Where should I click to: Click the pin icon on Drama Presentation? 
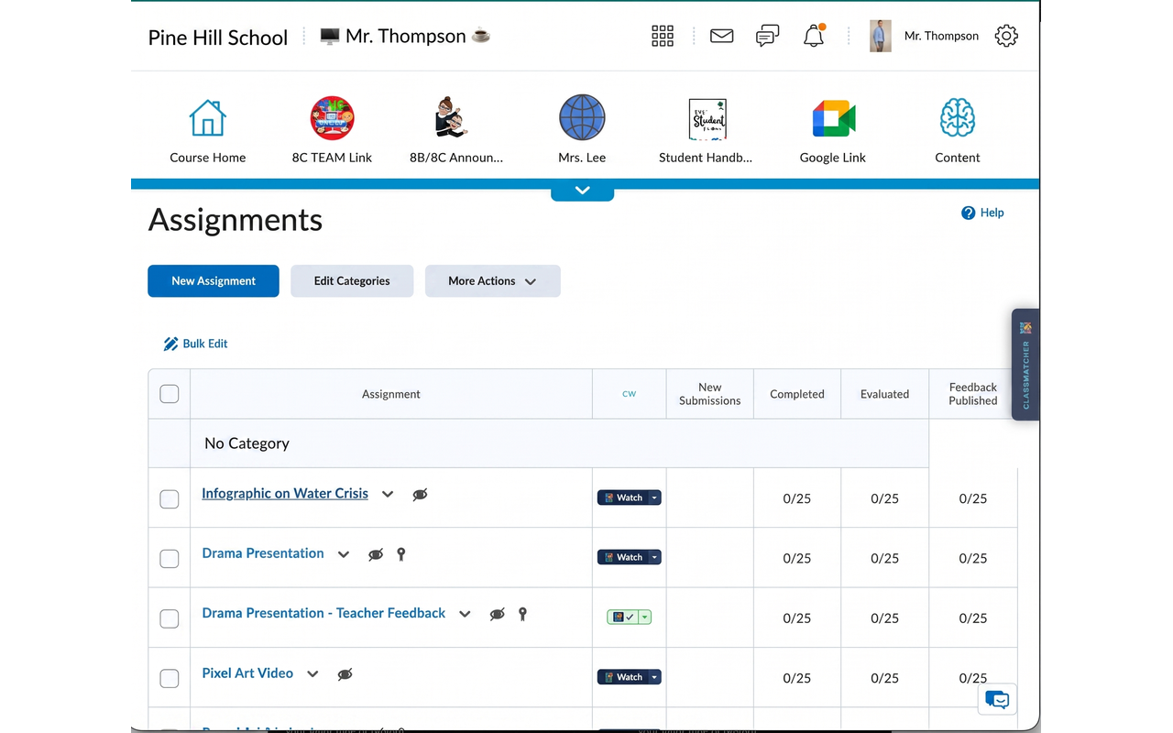click(401, 554)
